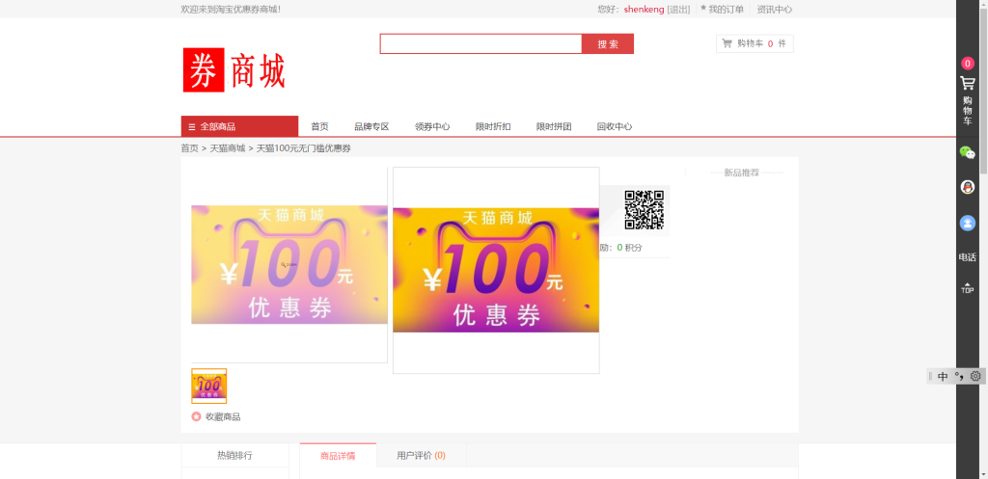Open the IME settings gear icon
The width and height of the screenshot is (988, 479).
point(975,376)
